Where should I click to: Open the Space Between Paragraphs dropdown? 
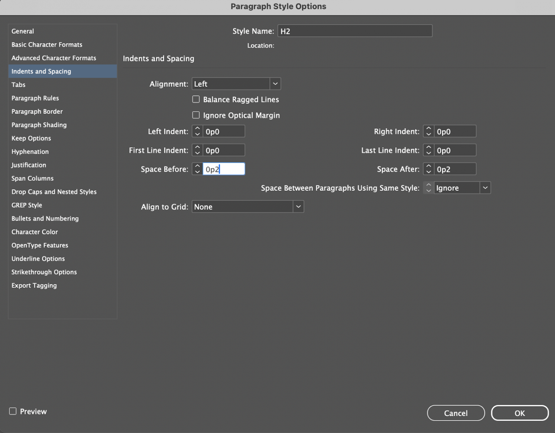coord(485,187)
